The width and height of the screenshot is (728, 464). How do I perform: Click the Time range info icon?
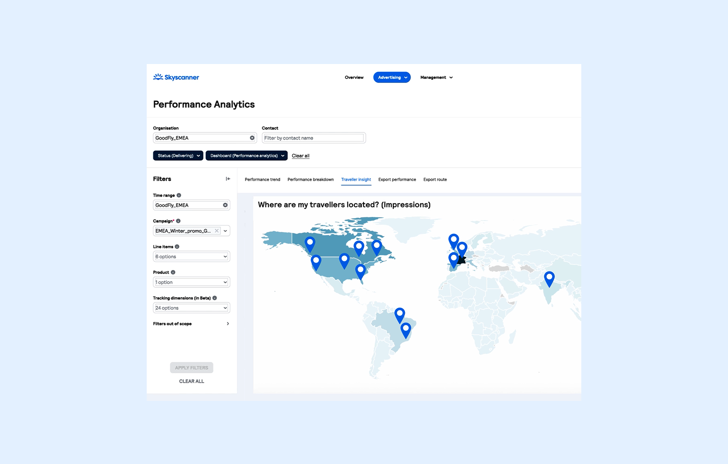[x=179, y=195]
